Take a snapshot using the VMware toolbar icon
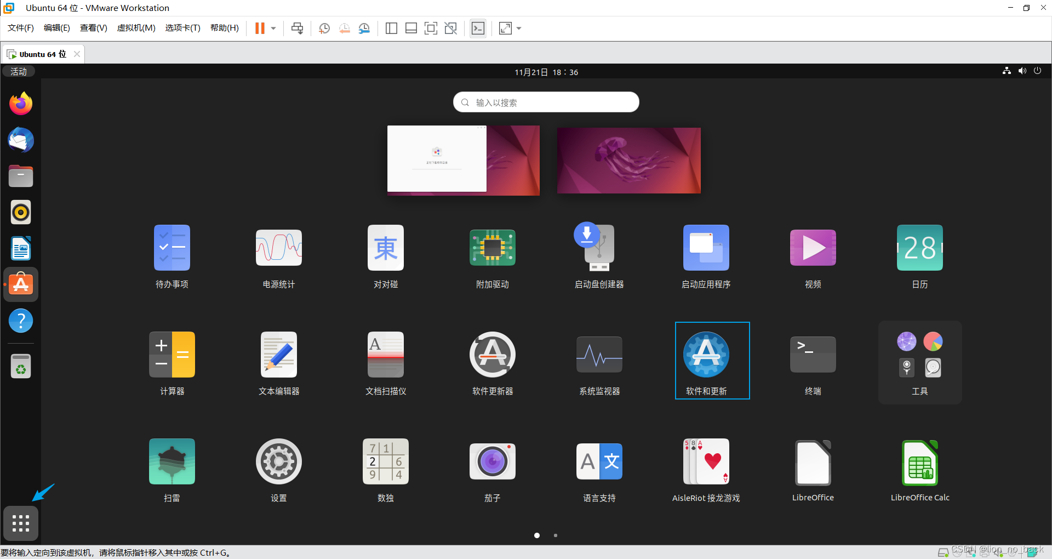1052x559 pixels. tap(324, 28)
